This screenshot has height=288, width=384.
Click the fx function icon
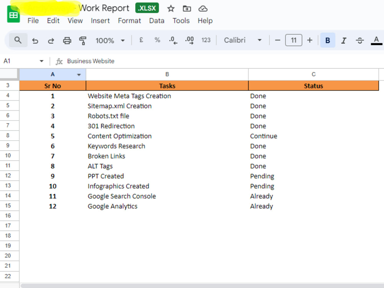[x=59, y=61]
